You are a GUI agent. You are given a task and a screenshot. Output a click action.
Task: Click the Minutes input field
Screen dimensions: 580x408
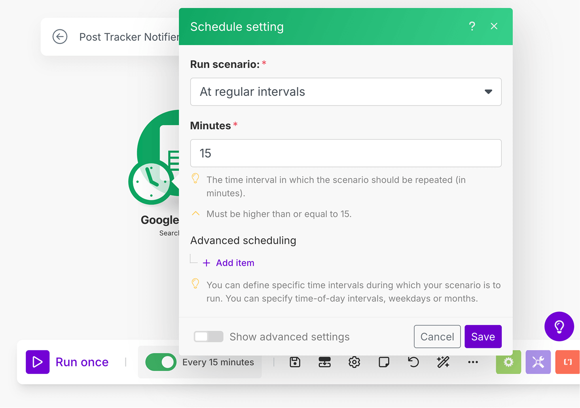click(346, 153)
